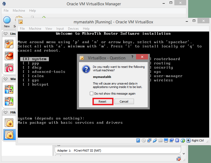Select the Red Hat VM icon in Manager list
This screenshot has height=163, width=211.
9,56
